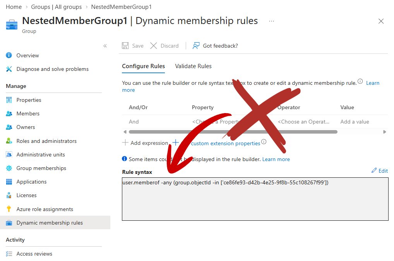Open Groups | All groups breadcrumb
The image size is (394, 261).
pos(56,7)
